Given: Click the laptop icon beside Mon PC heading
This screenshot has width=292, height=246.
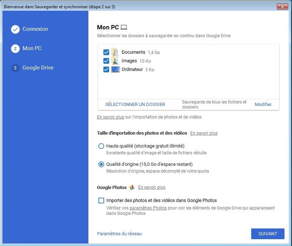Looking at the screenshot, I should click(124, 28).
